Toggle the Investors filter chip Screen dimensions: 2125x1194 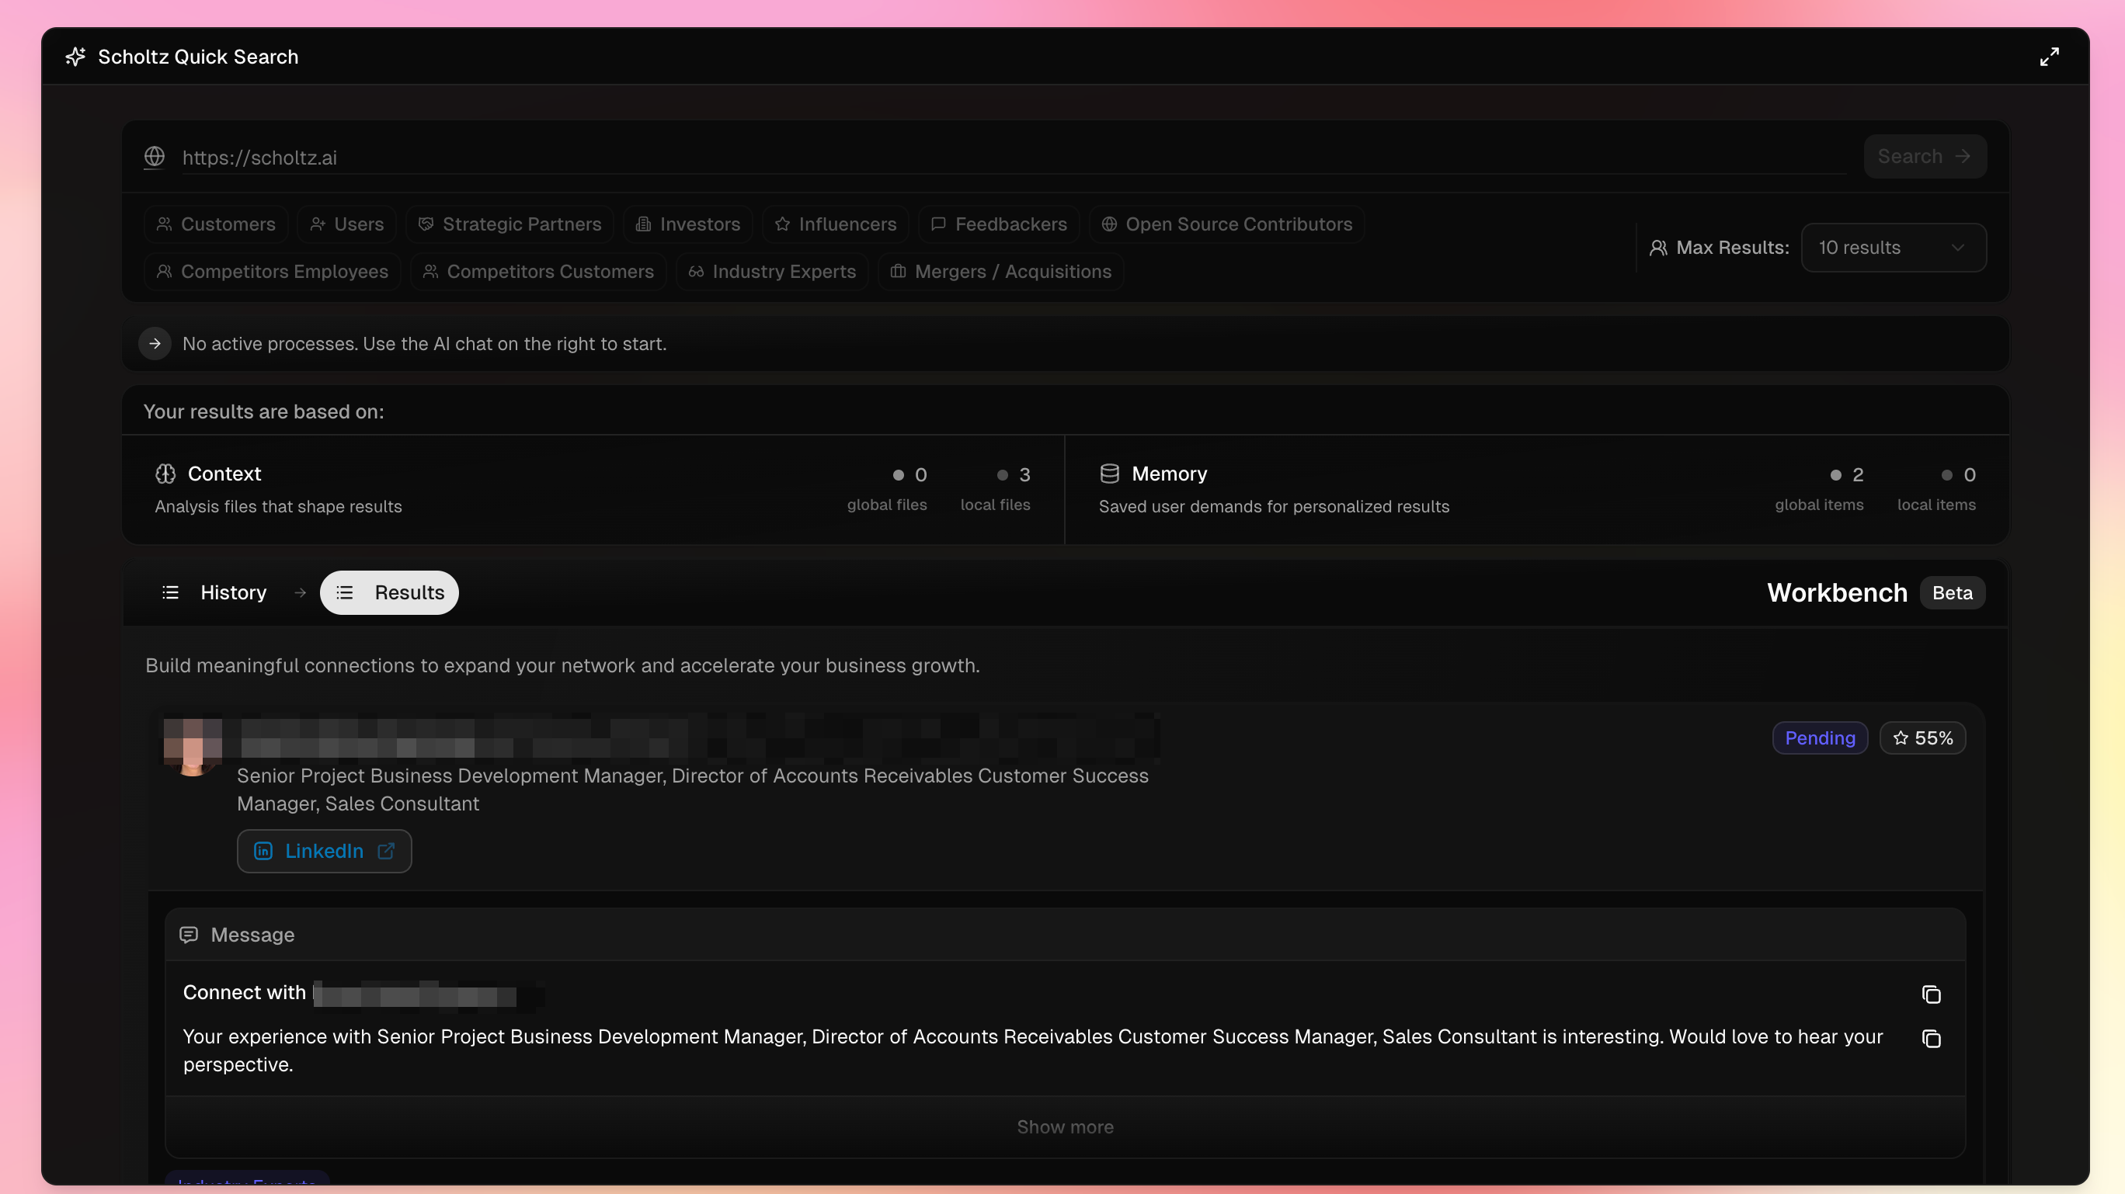click(x=688, y=224)
